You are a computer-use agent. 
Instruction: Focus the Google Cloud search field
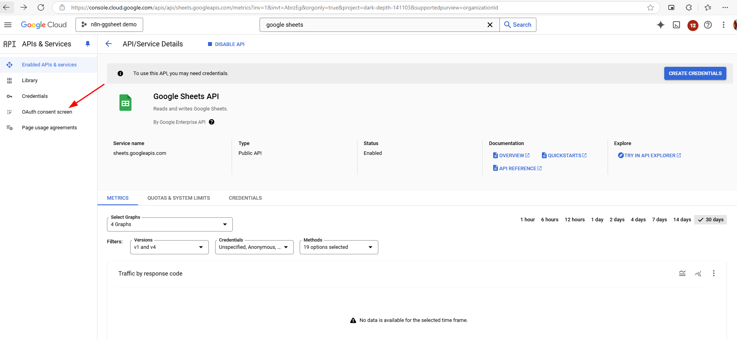pyautogui.click(x=374, y=25)
